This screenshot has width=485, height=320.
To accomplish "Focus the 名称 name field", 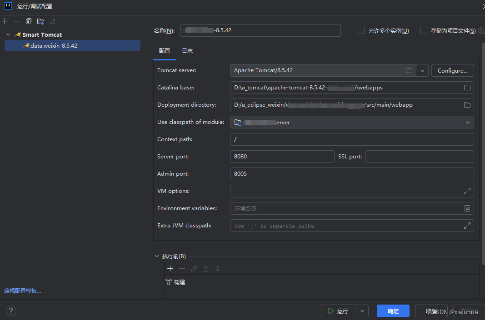I will tap(261, 30).
